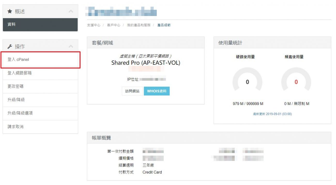Click the IP位址 label
The width and height of the screenshot is (336, 185).
133,79
